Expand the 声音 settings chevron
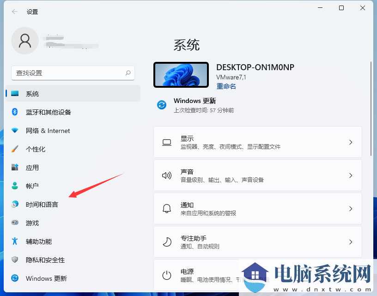Viewport: 377px width, 296px height. point(350,175)
